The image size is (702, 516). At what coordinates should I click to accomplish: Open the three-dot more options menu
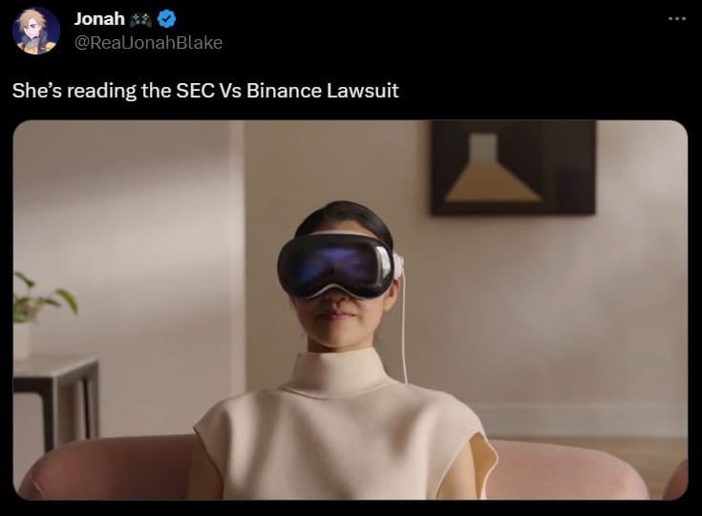point(677,19)
